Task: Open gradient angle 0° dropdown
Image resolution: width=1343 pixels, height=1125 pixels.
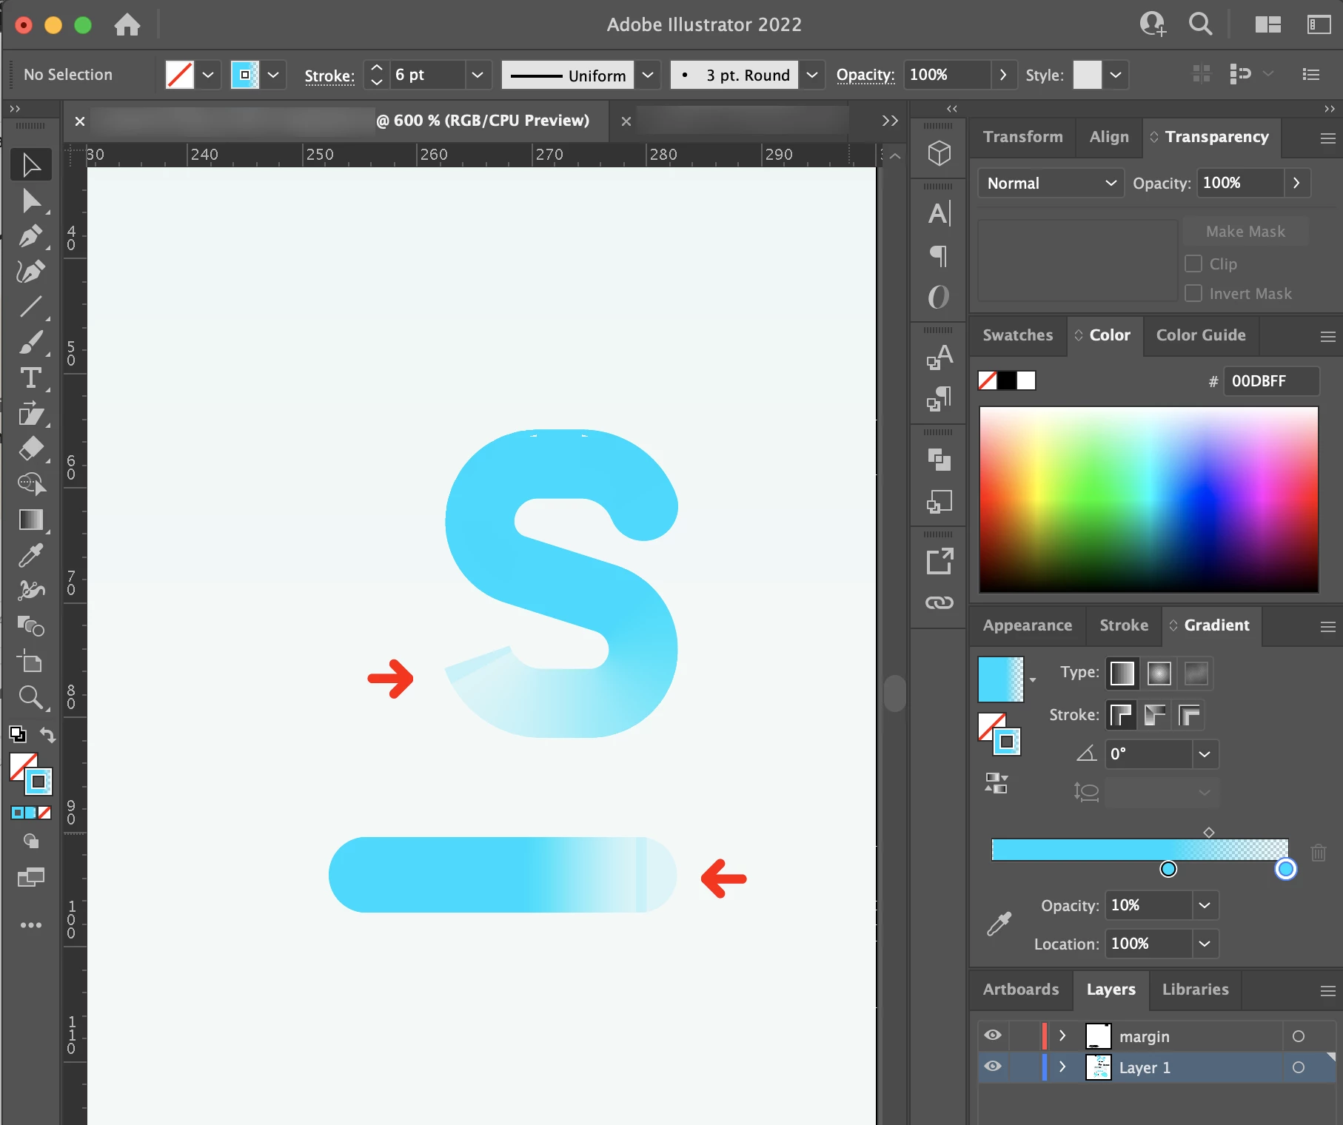Action: click(x=1205, y=754)
